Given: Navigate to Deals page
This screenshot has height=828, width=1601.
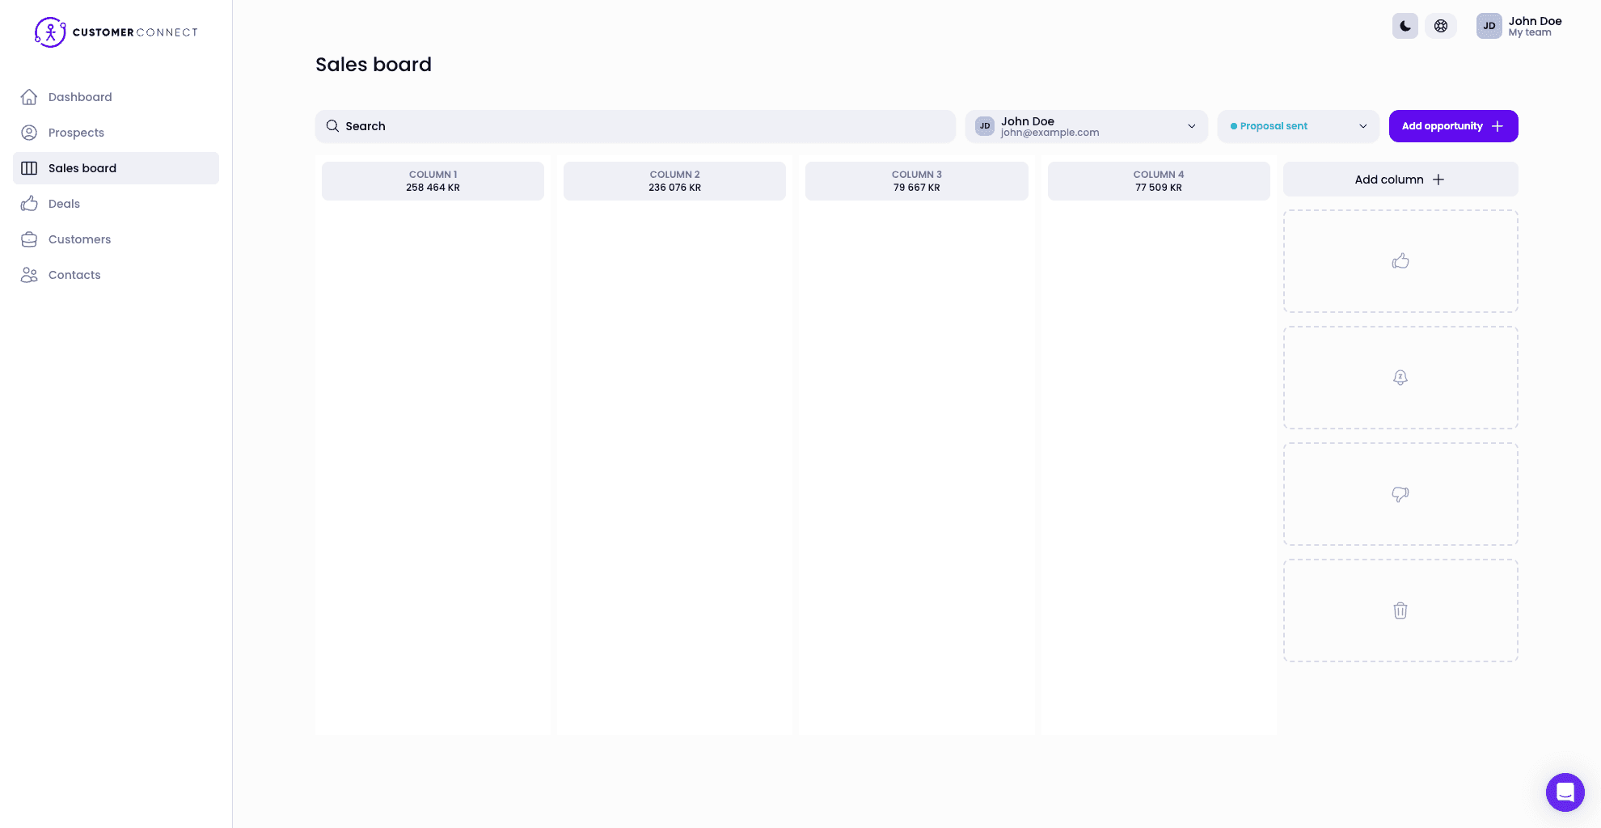Looking at the screenshot, I should (64, 204).
